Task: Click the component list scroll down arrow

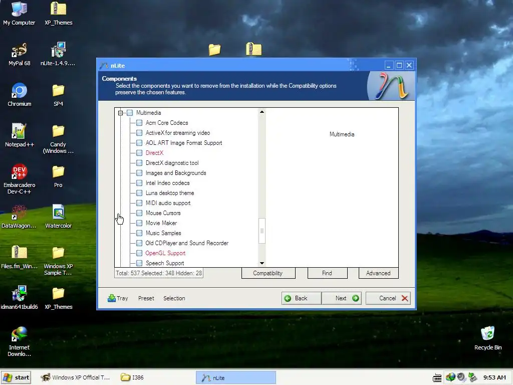Action: pos(262,263)
